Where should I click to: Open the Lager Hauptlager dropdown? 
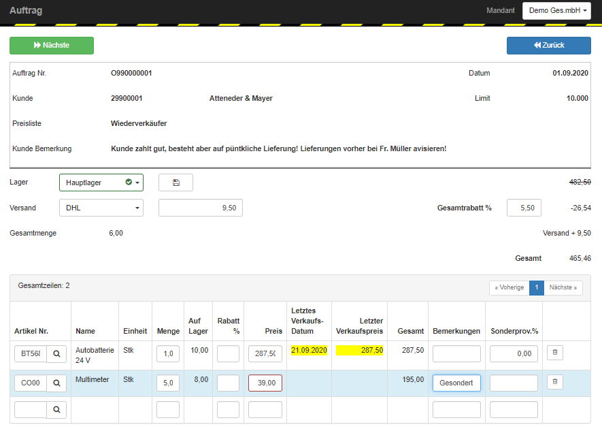point(101,182)
